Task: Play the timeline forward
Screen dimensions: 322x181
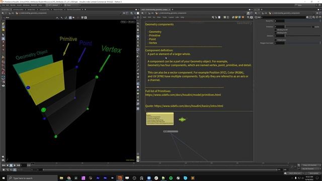Action: point(15,165)
